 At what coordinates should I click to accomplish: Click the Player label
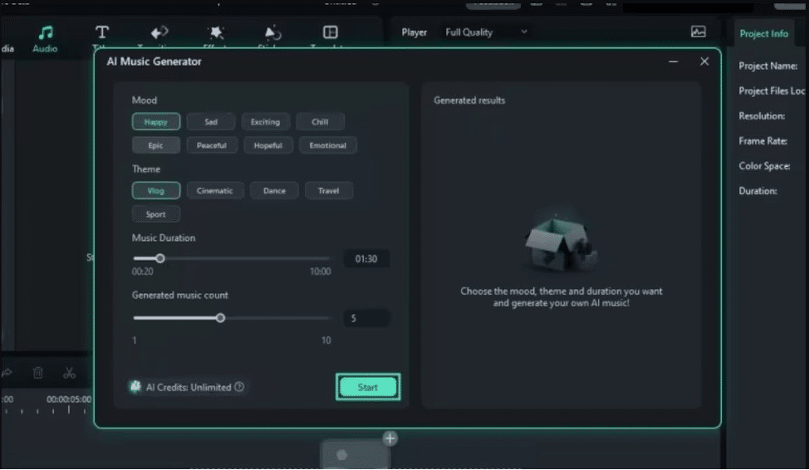(414, 32)
